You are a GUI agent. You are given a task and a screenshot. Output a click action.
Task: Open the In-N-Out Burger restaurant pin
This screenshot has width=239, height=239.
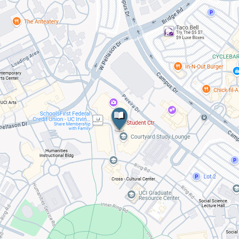(x=178, y=67)
